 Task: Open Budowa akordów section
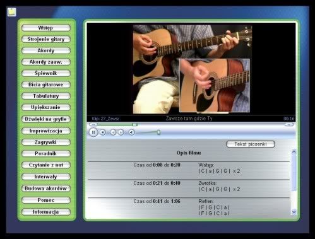click(45, 189)
